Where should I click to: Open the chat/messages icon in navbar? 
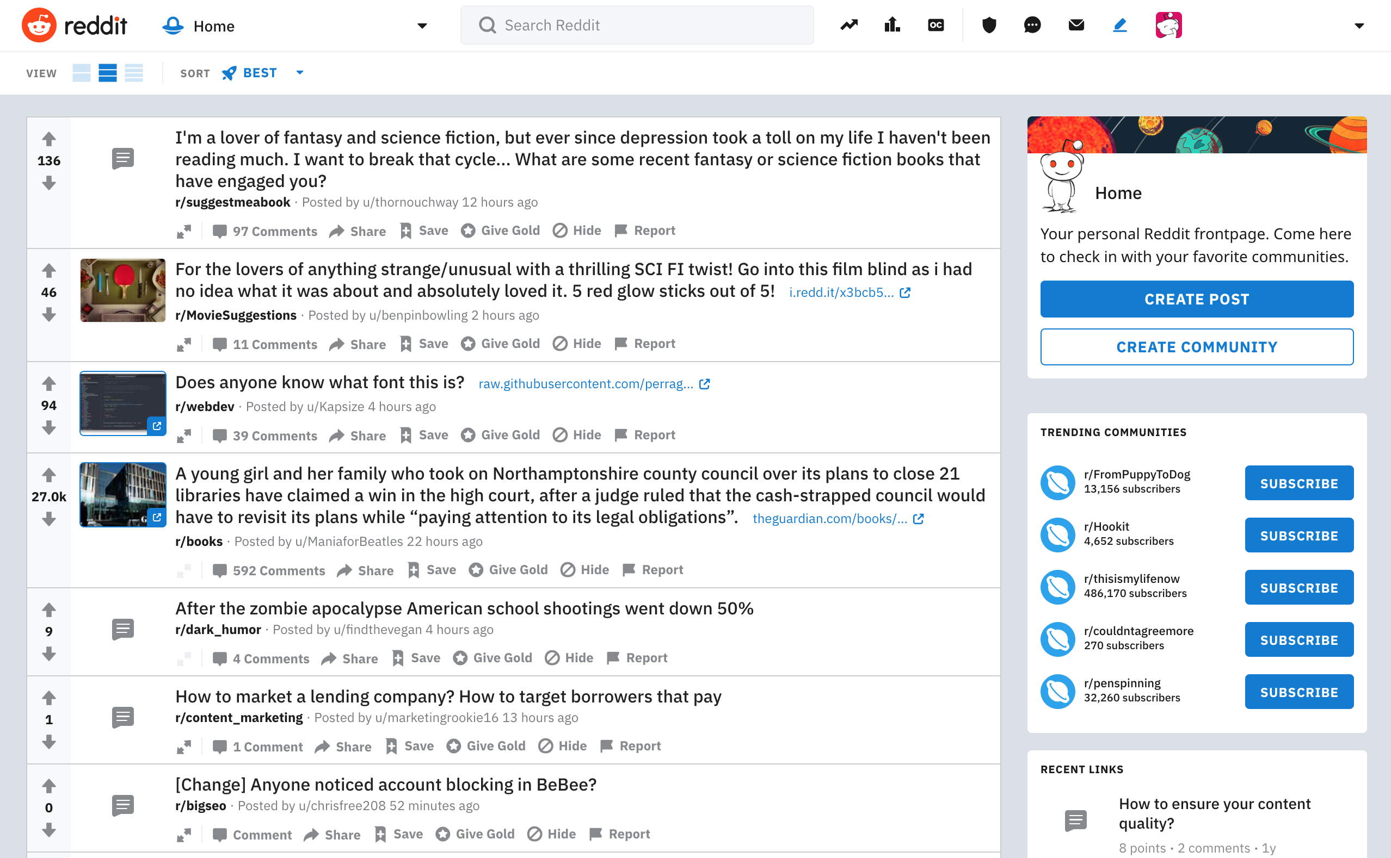coord(1033,26)
